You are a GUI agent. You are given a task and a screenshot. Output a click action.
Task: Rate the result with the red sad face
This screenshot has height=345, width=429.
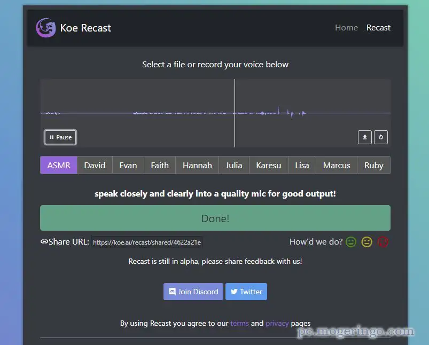(383, 242)
